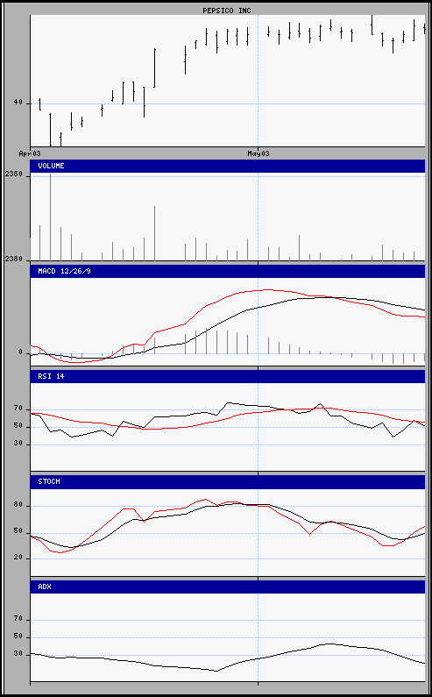This screenshot has width=432, height=697.
Task: Select the ADX panel header
Action: point(228,587)
